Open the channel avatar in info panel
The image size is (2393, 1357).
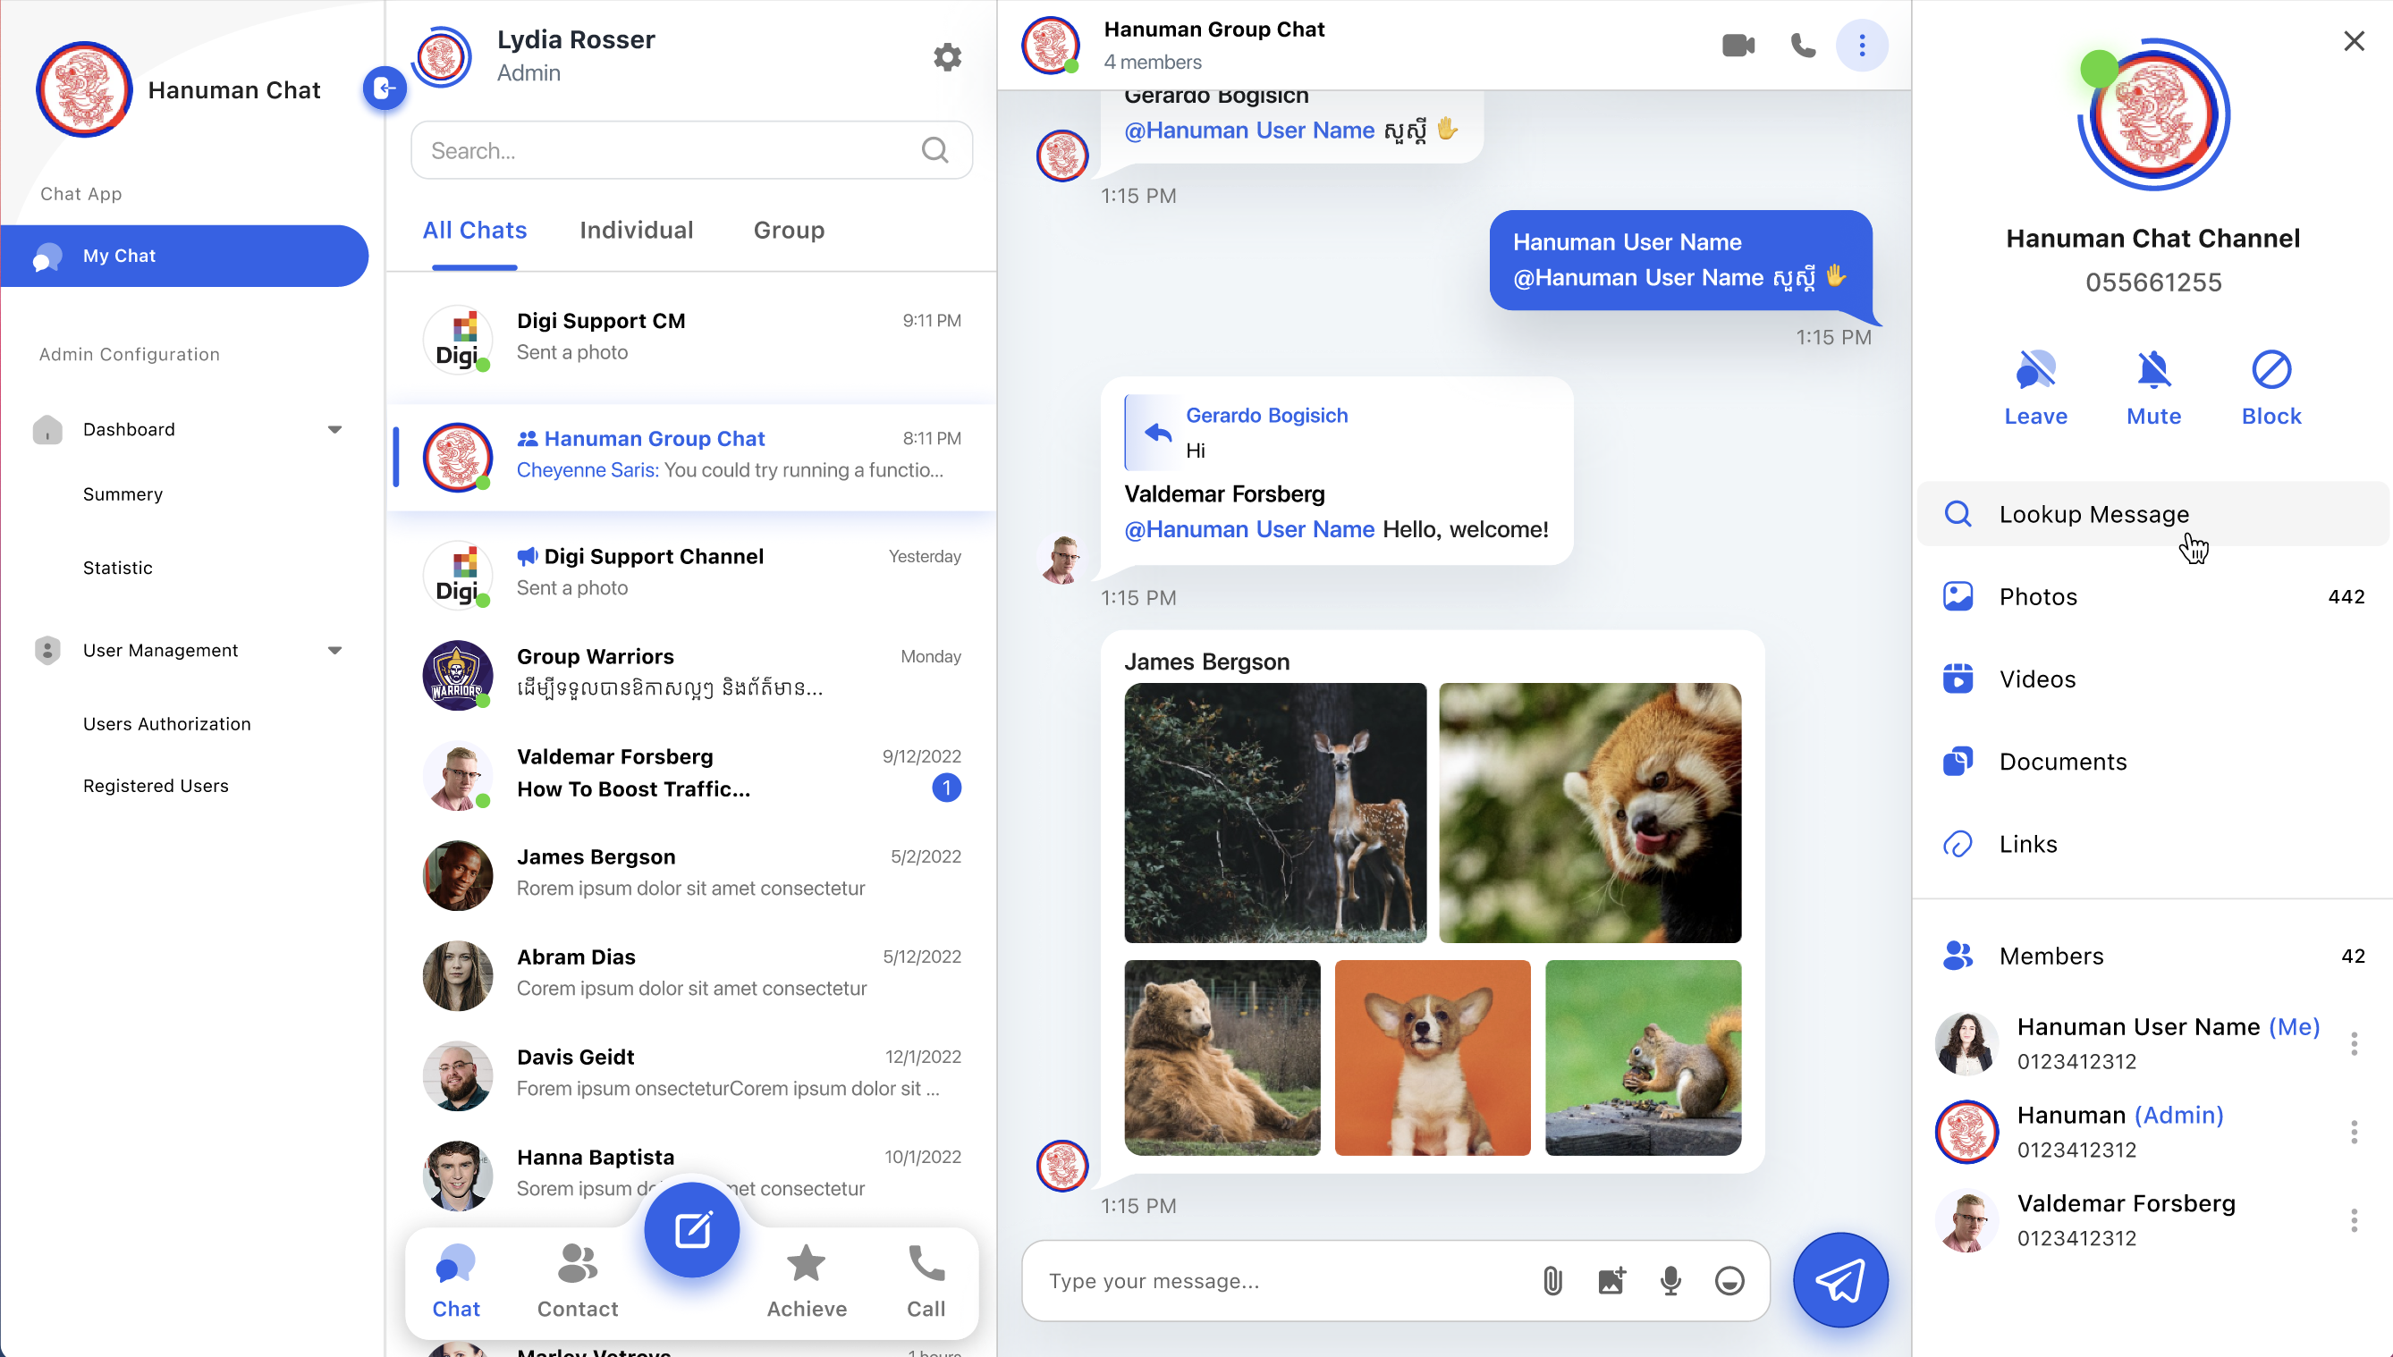[x=2153, y=114]
